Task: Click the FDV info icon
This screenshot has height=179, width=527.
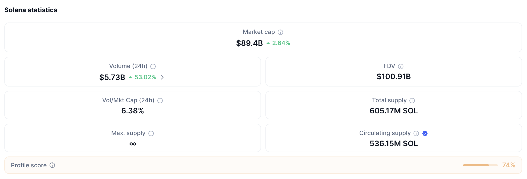Action: 401,66
